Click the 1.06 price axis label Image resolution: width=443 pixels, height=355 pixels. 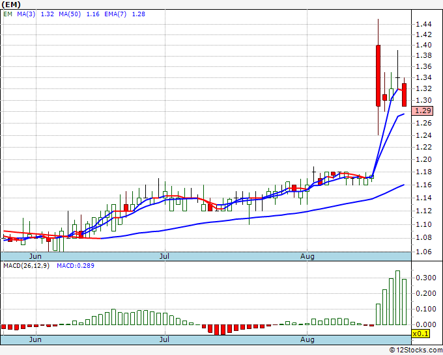[x=424, y=252]
